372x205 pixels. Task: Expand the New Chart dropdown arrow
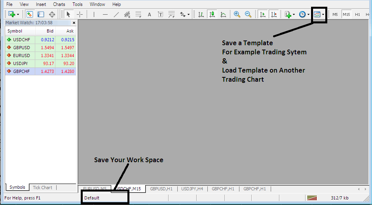[17, 14]
